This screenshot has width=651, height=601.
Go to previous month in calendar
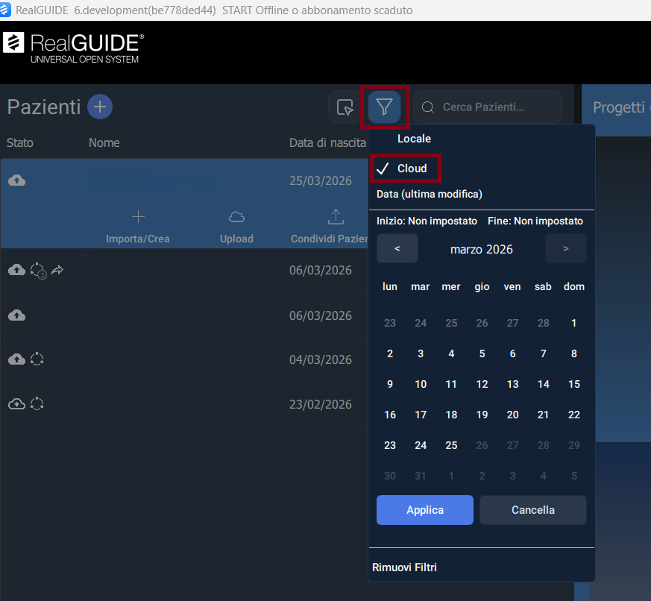397,249
